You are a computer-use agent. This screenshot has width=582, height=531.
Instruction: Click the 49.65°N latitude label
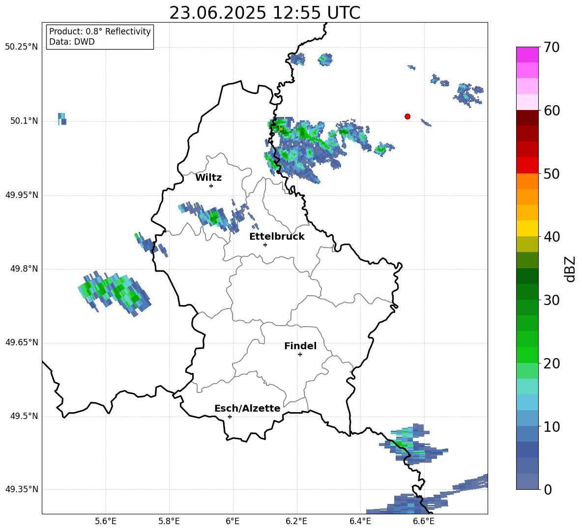[22, 342]
